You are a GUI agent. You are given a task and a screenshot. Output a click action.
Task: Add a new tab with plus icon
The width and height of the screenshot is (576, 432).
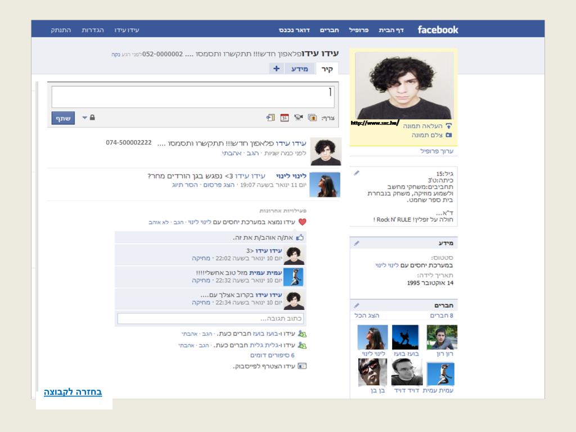[277, 68]
